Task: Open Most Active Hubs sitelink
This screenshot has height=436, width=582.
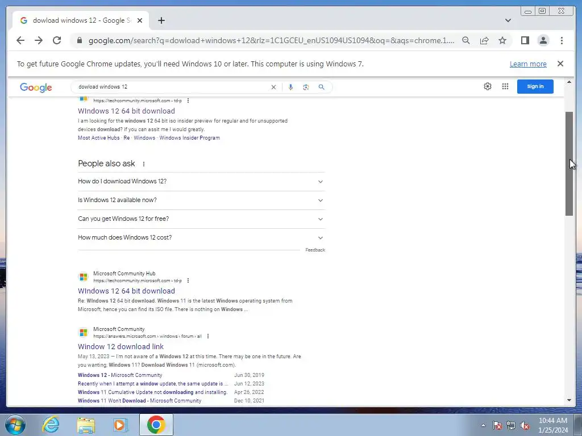Action: [99, 138]
